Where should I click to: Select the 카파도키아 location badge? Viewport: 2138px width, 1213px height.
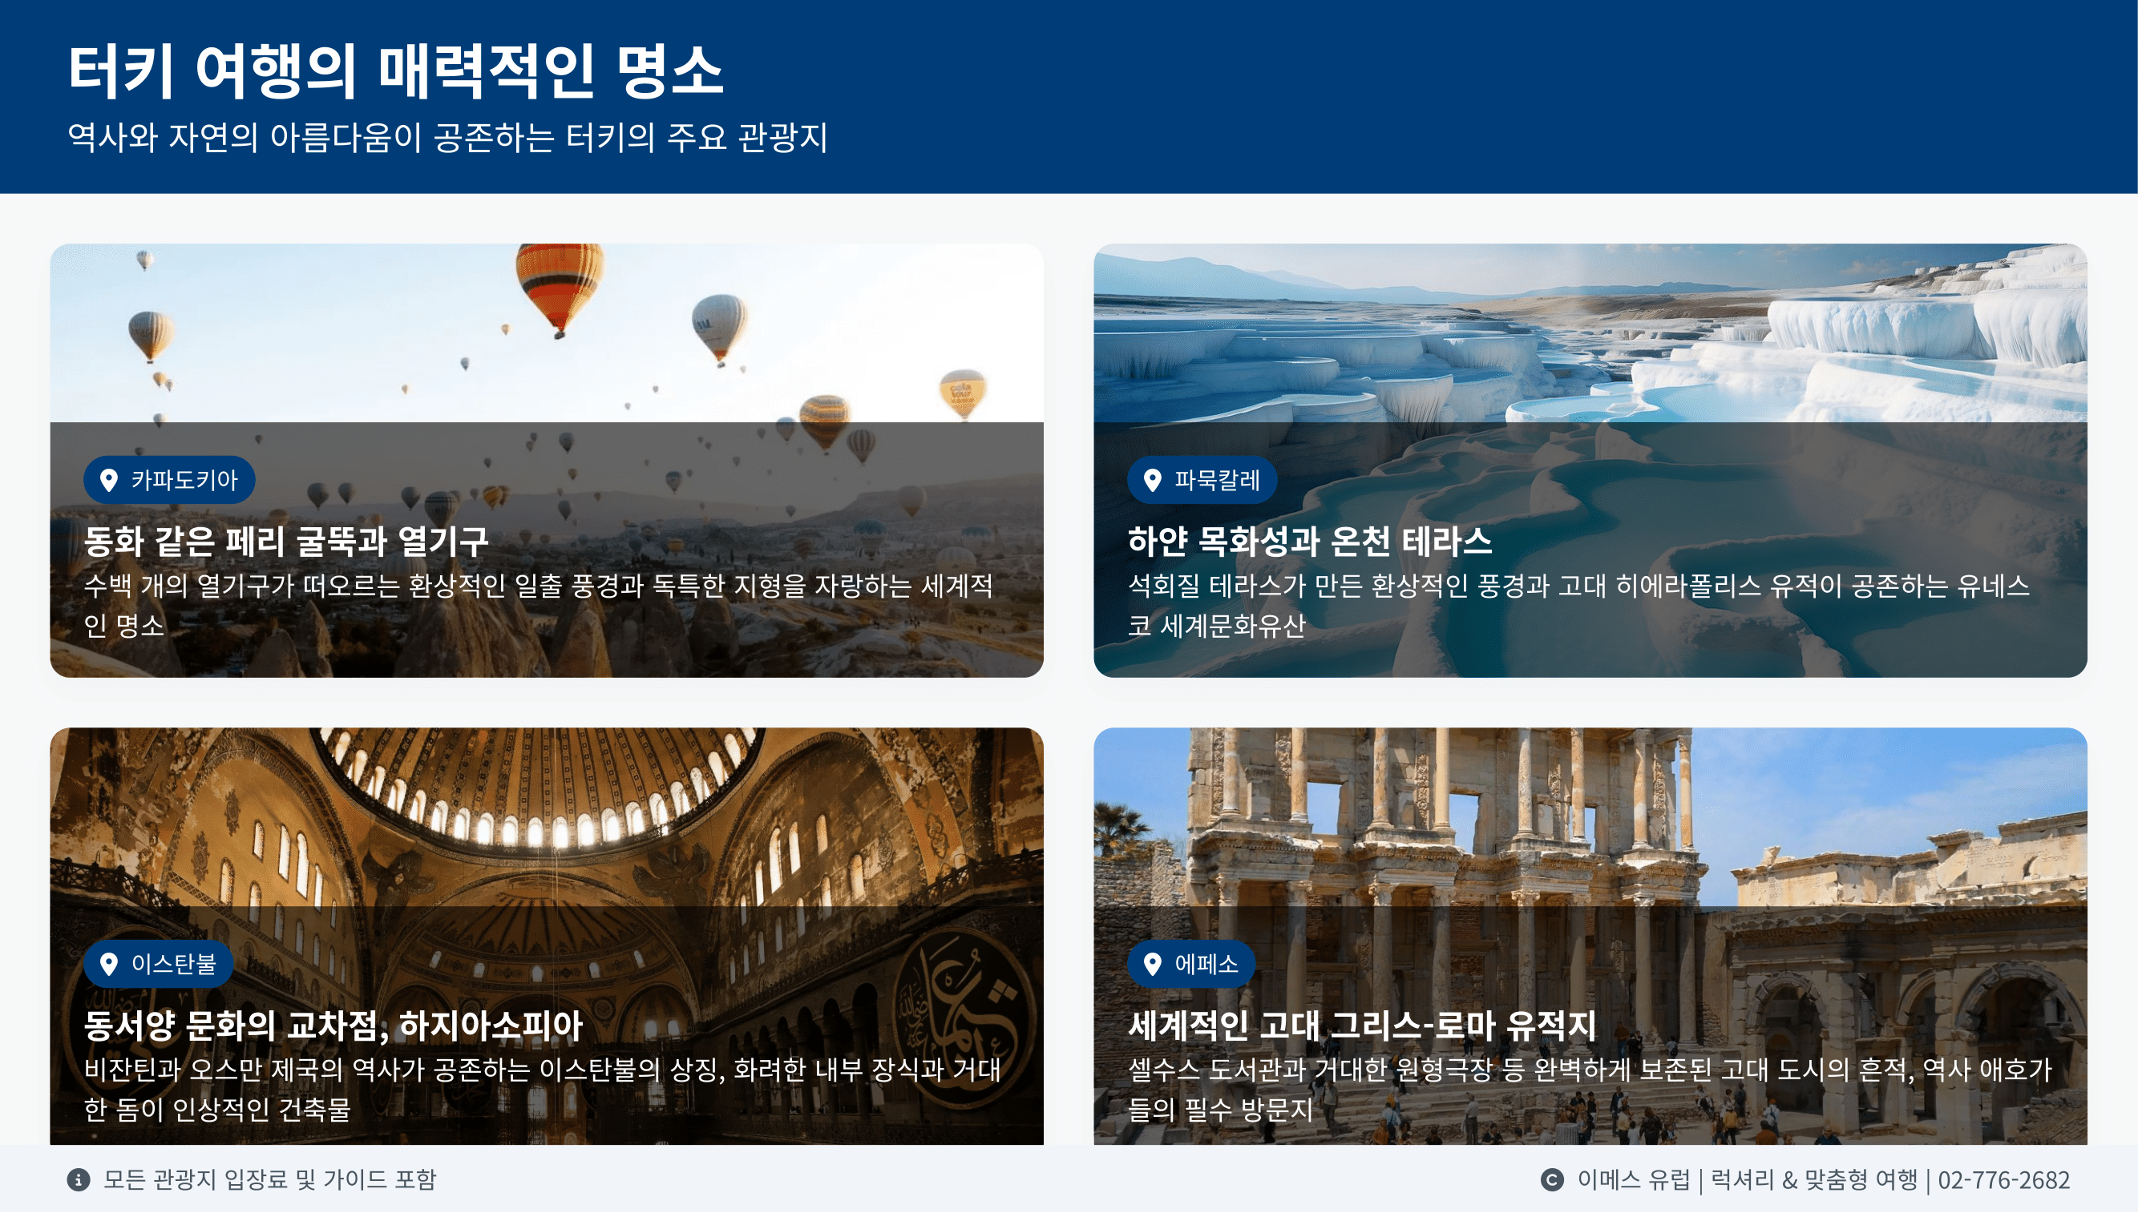pos(169,480)
